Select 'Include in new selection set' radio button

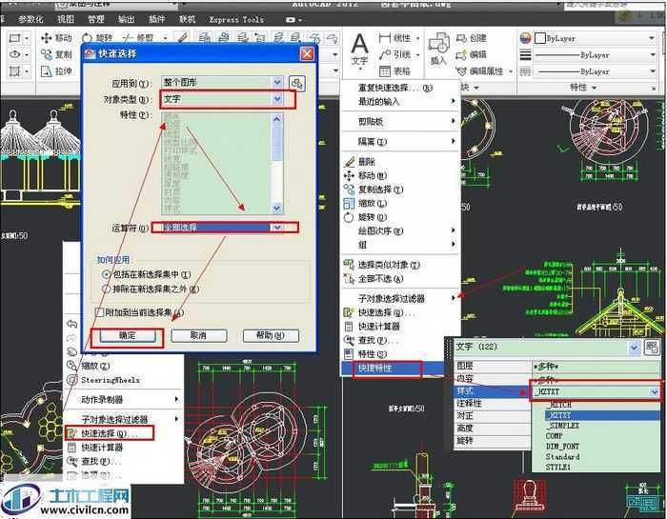[x=106, y=274]
